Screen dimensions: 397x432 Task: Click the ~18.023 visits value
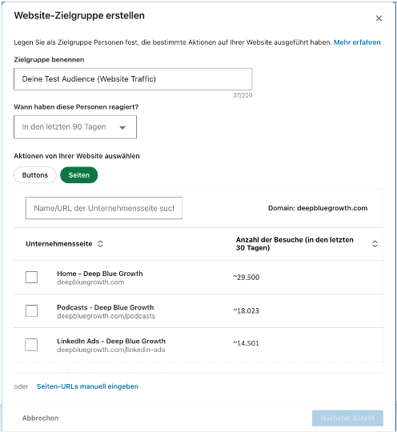246,310
